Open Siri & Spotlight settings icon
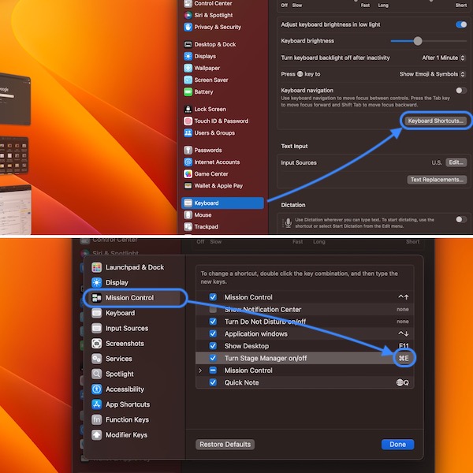The image size is (473, 473). point(188,15)
